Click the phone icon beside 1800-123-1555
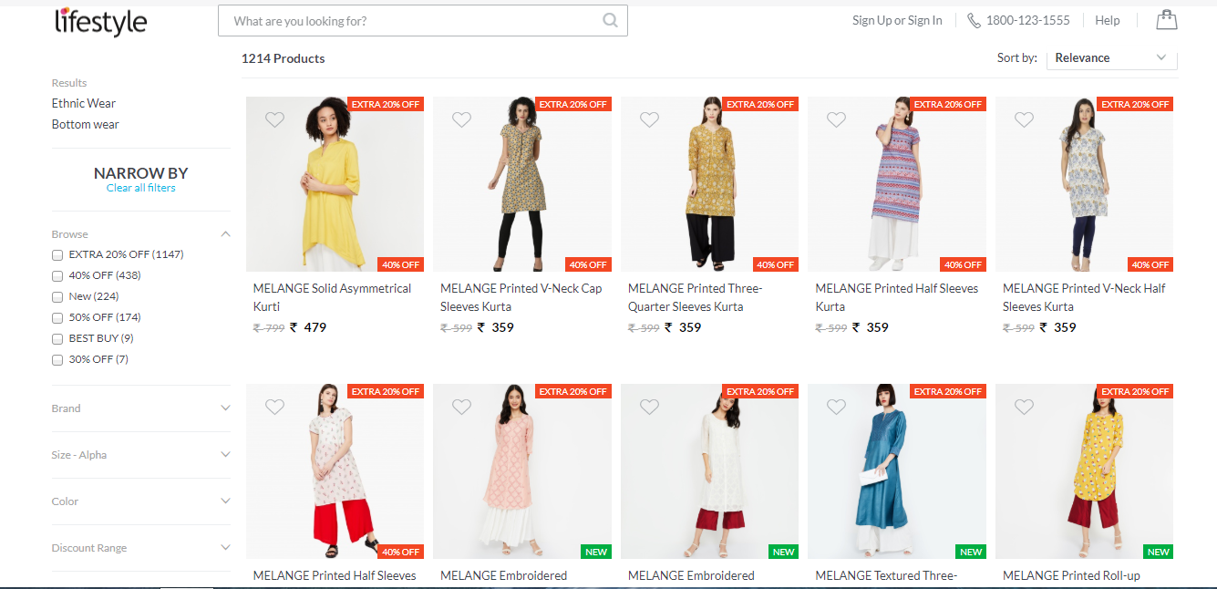Viewport: 1217px width, 589px height. pos(974,20)
